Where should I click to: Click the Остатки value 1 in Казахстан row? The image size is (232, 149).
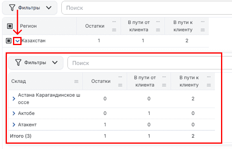(x=99, y=41)
